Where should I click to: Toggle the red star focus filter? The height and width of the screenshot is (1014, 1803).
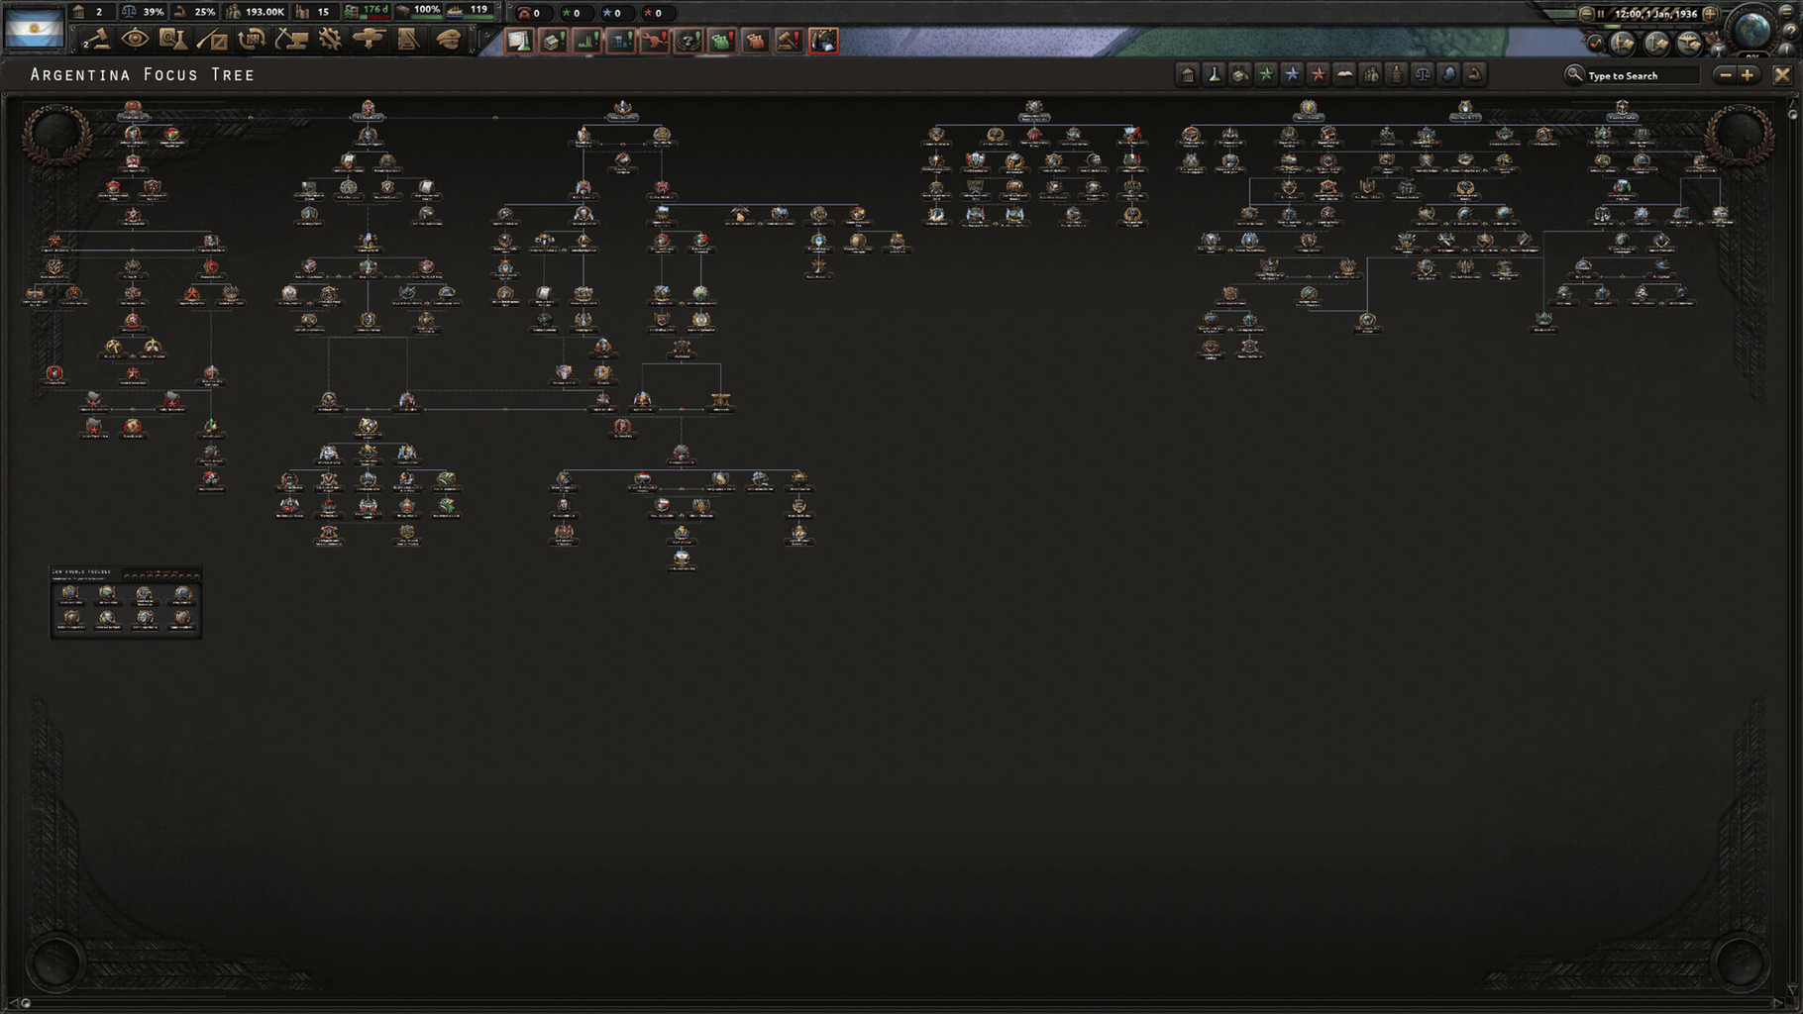[x=1319, y=74]
